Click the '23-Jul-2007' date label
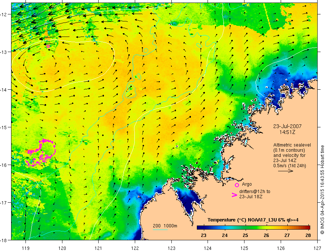This screenshot has height=251, width=325. click(x=287, y=126)
